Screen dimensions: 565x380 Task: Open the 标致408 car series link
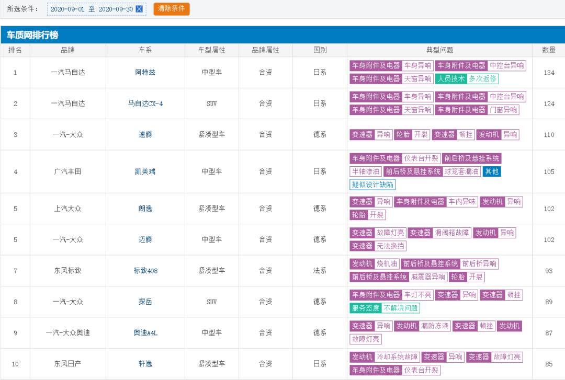145,271
